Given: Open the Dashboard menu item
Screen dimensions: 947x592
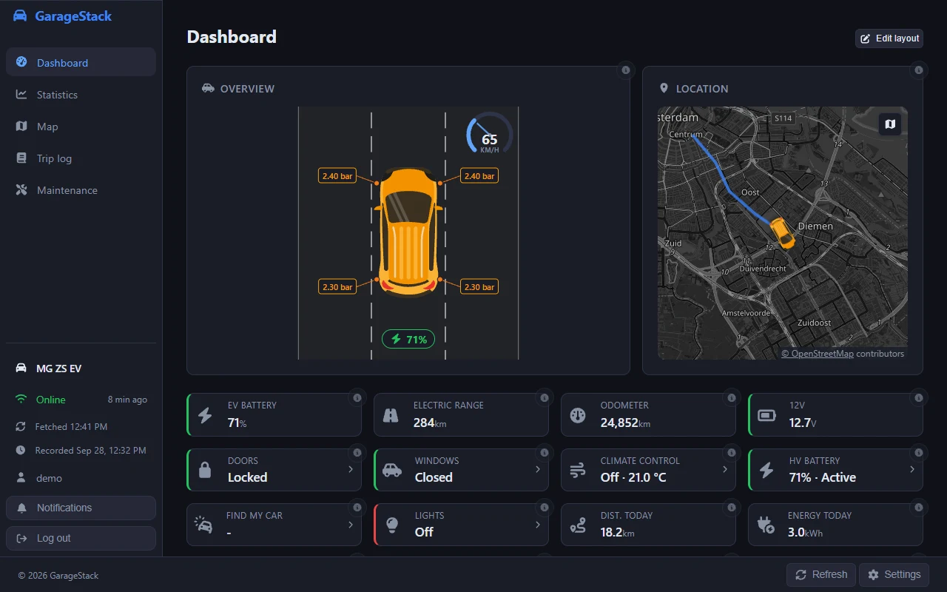Looking at the screenshot, I should (x=81, y=63).
